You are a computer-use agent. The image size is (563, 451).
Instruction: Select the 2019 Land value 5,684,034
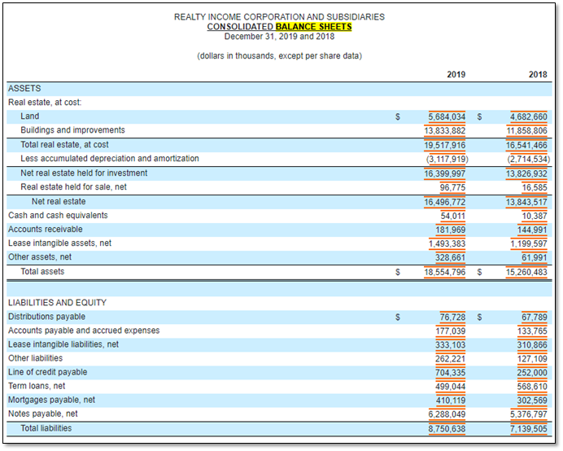tap(447, 116)
